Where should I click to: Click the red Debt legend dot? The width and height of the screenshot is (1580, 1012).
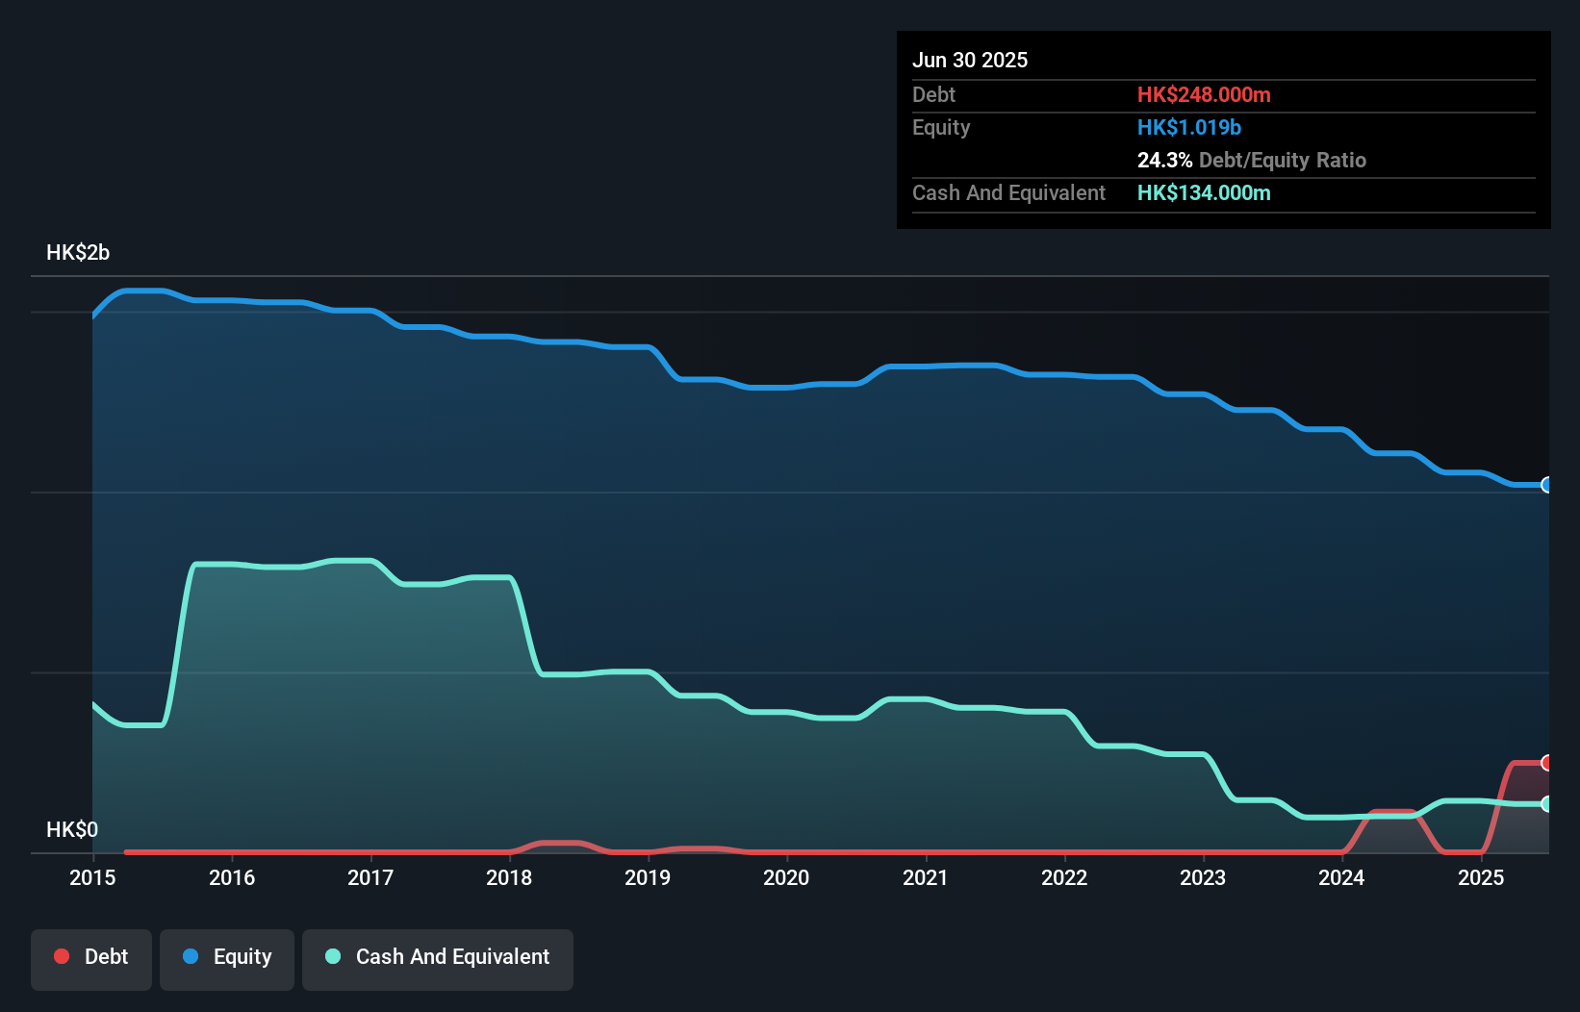(62, 956)
